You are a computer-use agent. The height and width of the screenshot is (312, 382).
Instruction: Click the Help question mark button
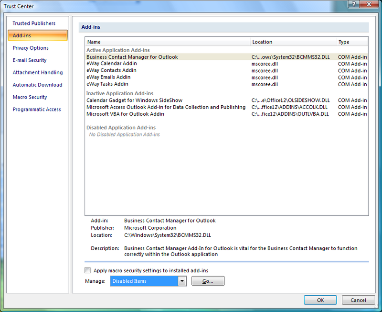pyautogui.click(x=353, y=4)
